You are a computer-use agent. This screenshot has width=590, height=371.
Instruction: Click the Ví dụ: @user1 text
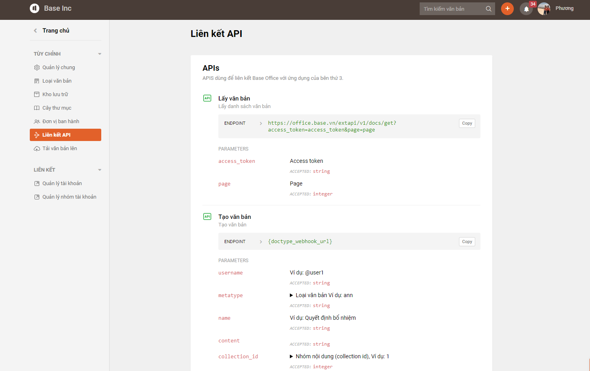307,272
